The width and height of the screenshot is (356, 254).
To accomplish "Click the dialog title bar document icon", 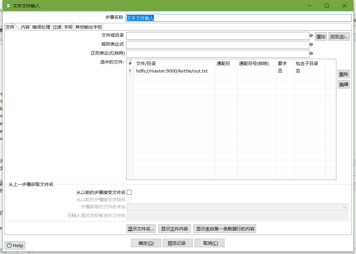I will click(x=8, y=6).
